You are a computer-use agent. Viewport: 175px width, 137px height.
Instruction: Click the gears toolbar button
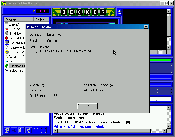7,130
